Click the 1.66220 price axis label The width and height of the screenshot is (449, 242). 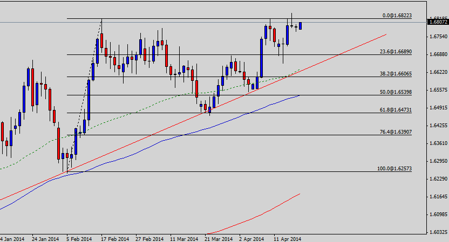pyautogui.click(x=437, y=72)
